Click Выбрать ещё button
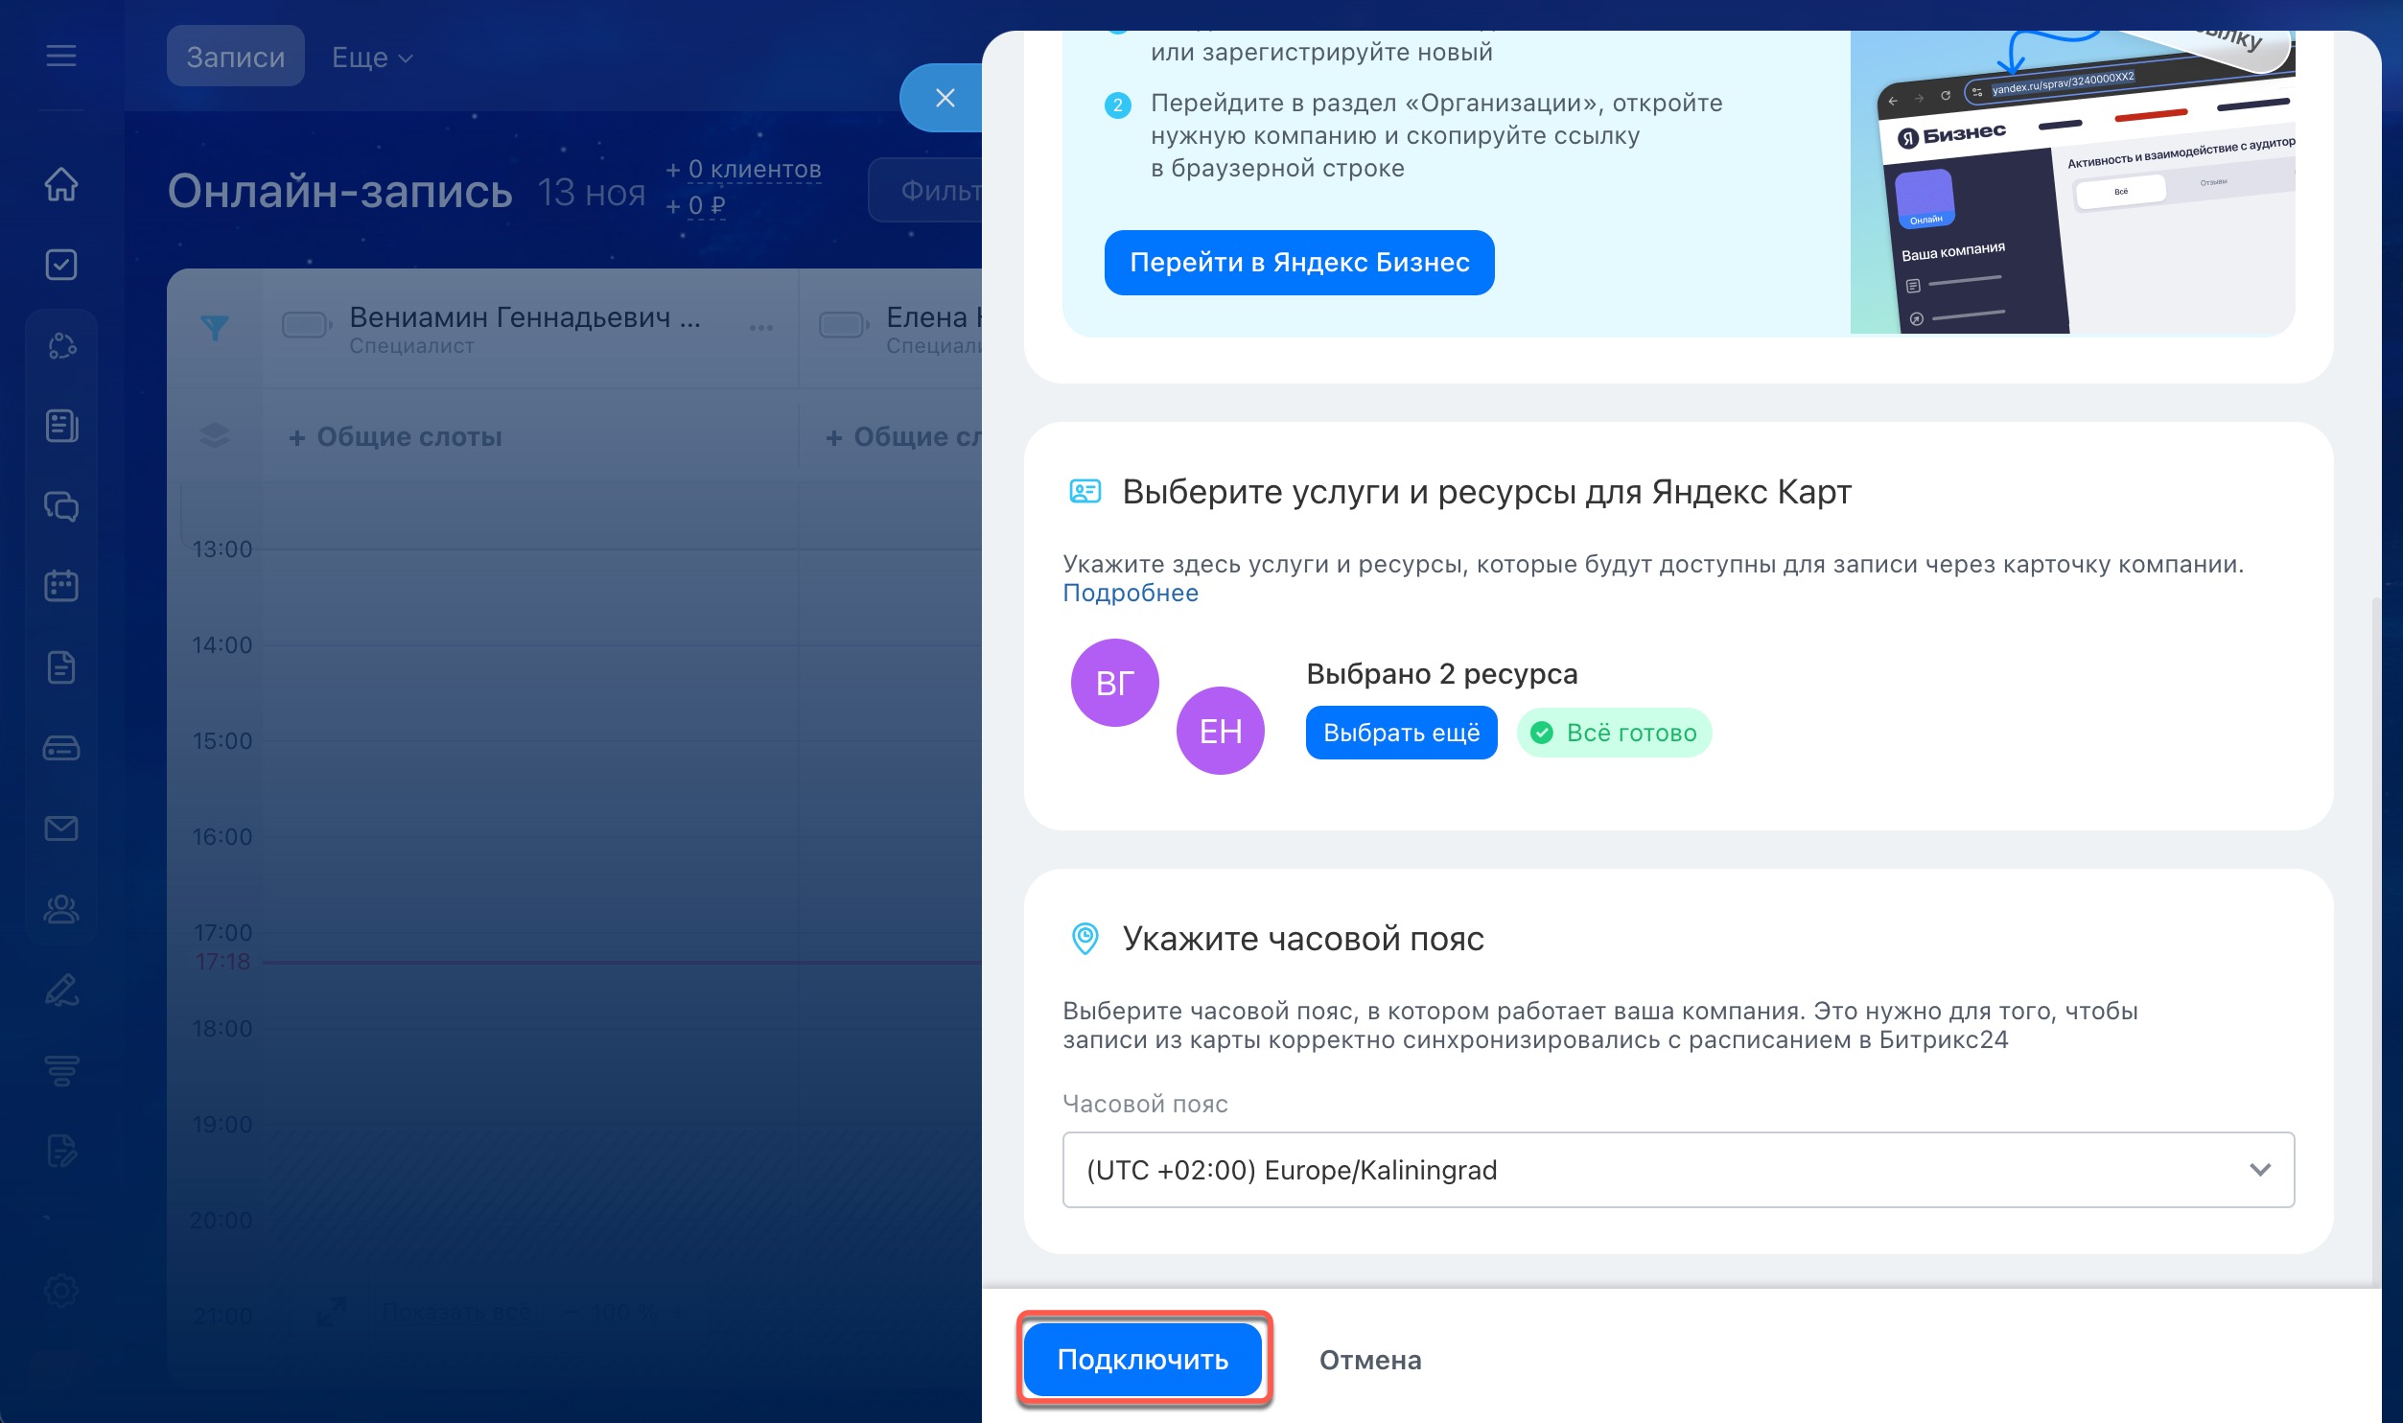The width and height of the screenshot is (2403, 1423). coord(1401,733)
